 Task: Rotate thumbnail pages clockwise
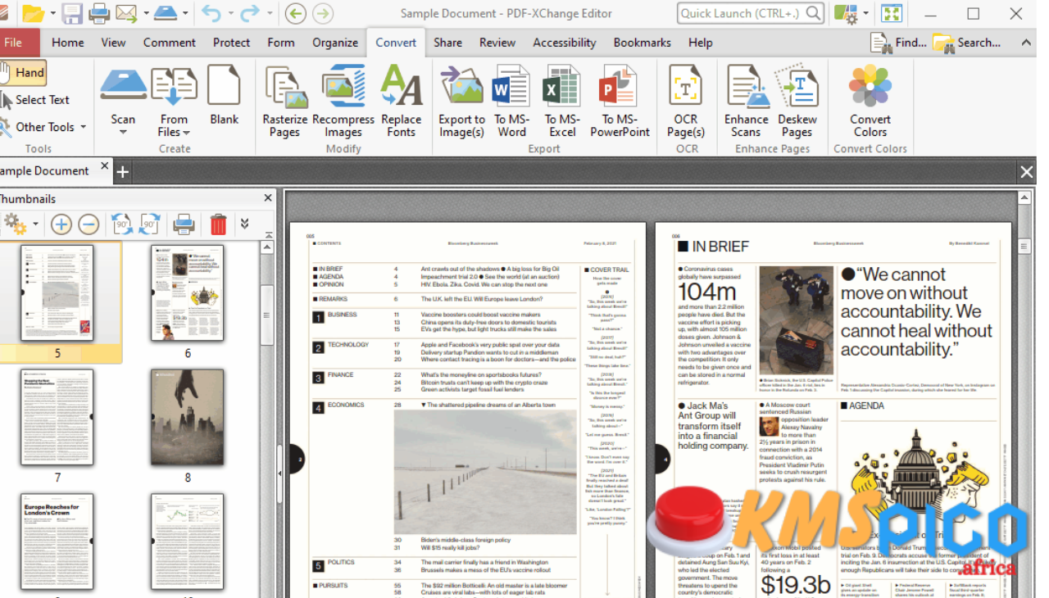(x=149, y=224)
